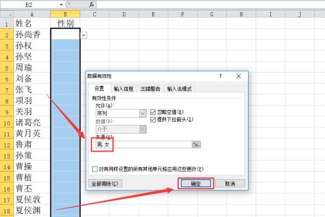
Task: Click cell containing 孙策
Action: (x=32, y=155)
